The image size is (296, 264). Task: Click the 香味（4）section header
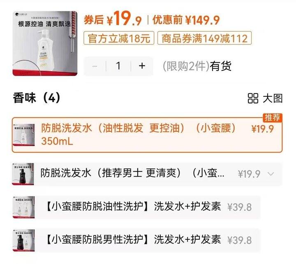tap(37, 98)
